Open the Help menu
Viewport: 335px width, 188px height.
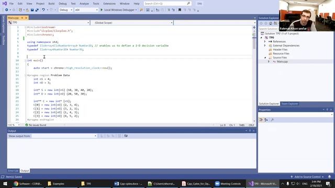tap(137, 4)
